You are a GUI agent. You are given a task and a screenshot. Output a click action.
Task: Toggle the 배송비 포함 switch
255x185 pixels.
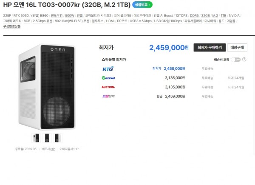[x=236, y=60]
